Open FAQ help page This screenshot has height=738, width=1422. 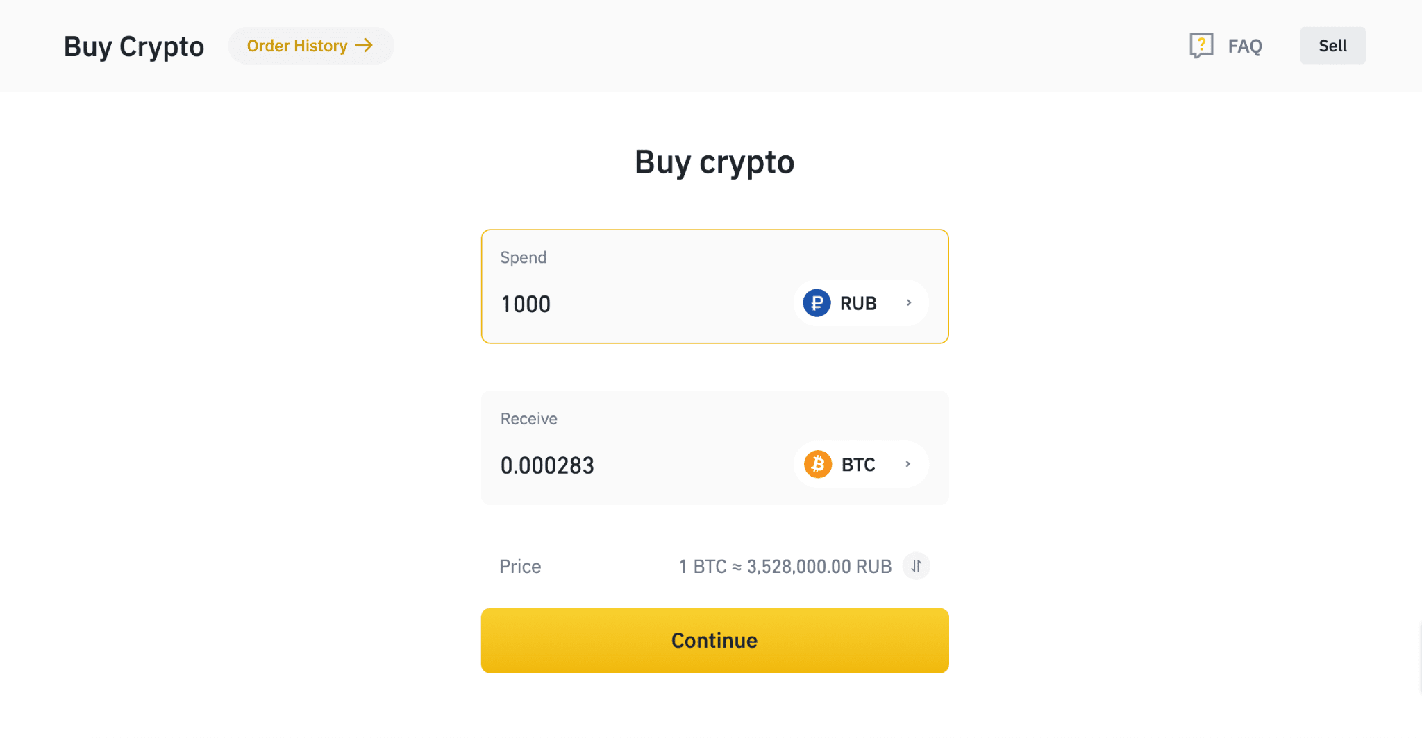[1245, 45]
